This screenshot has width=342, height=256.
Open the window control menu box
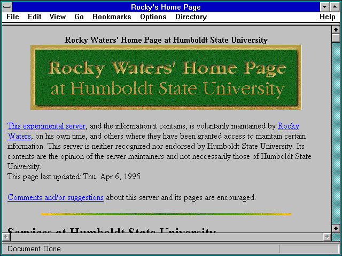point(7,7)
